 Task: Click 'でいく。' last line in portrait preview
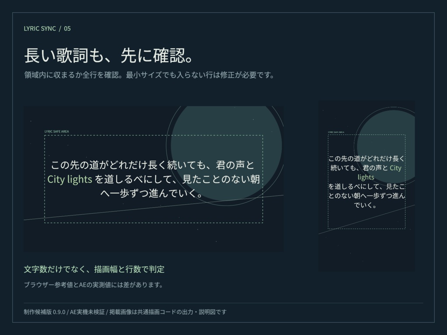pyautogui.click(x=365, y=205)
